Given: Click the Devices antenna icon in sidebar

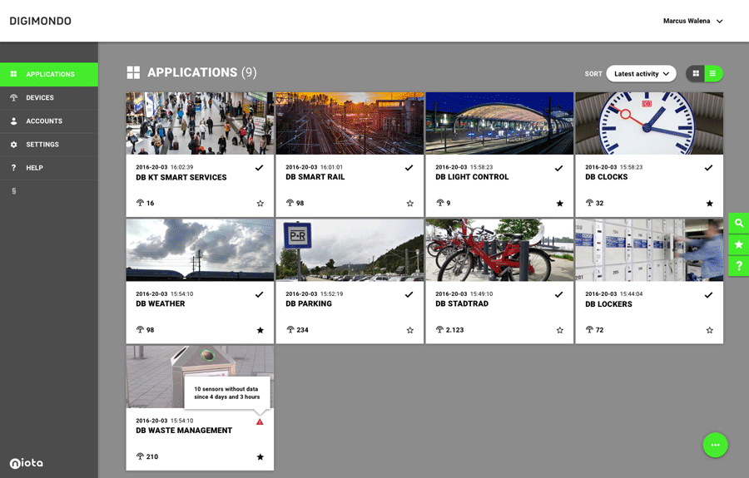Looking at the screenshot, I should point(14,98).
